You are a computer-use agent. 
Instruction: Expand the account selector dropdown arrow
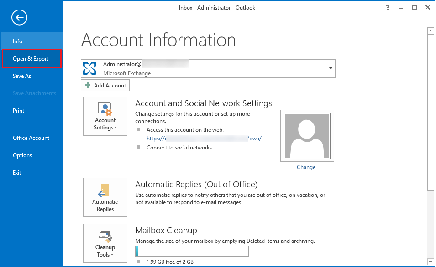(x=330, y=69)
